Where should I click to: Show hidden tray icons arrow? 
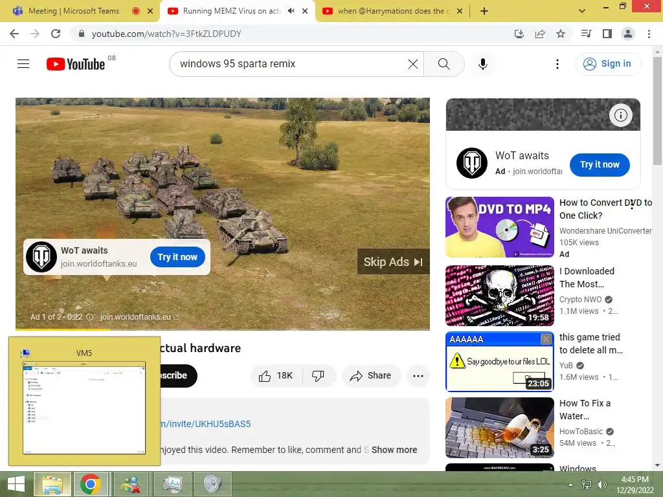(570, 485)
